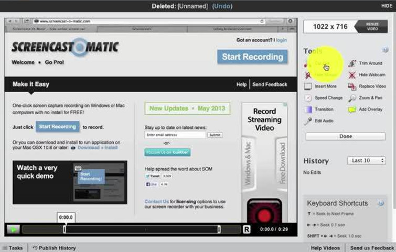Image resolution: width=396 pixels, height=252 pixels.
Task: Open Help Videos
Action: (325, 248)
